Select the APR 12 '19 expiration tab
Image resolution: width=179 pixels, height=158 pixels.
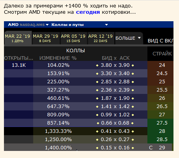click(100, 38)
